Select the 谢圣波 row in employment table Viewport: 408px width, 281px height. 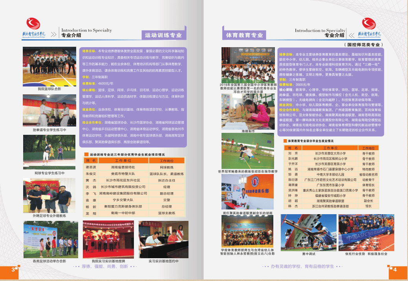(134, 167)
